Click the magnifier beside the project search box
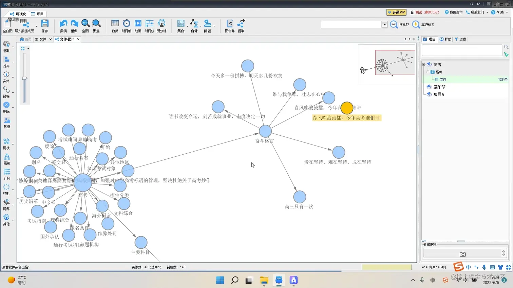 (x=506, y=47)
